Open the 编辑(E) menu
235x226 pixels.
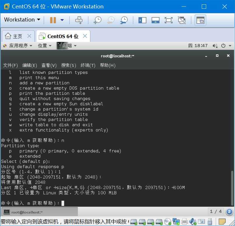click(x=29, y=65)
